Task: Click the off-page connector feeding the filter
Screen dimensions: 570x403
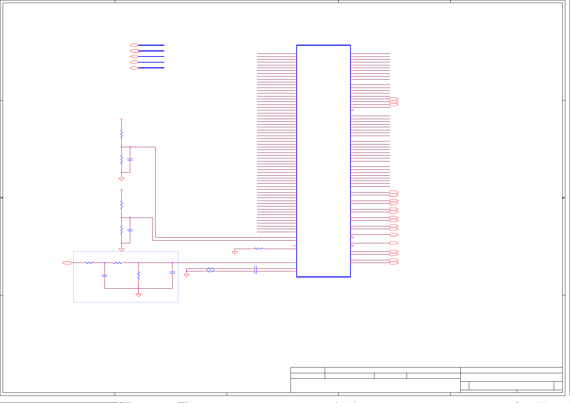Action: (67, 263)
